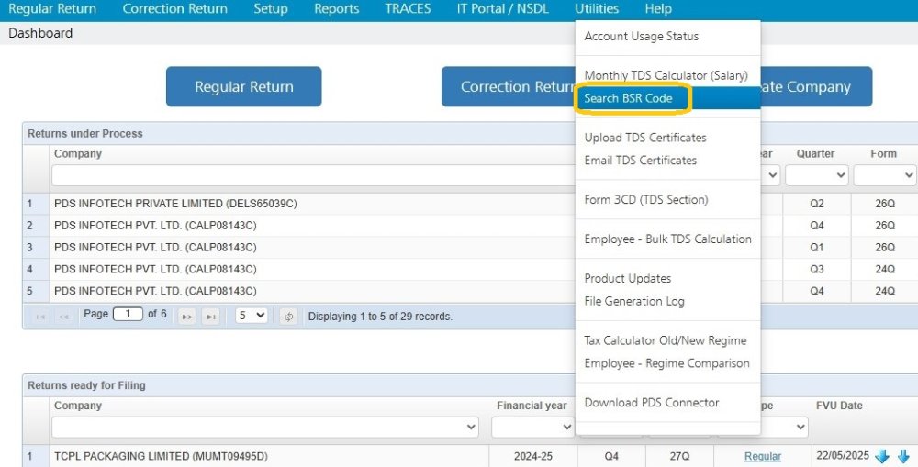The width and height of the screenshot is (918, 467).
Task: Go to first page of records
Action: tap(40, 317)
